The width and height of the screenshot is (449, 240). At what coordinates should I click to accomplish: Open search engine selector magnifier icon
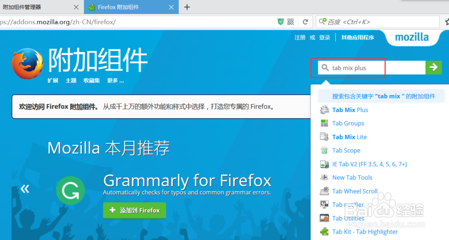(x=322, y=21)
